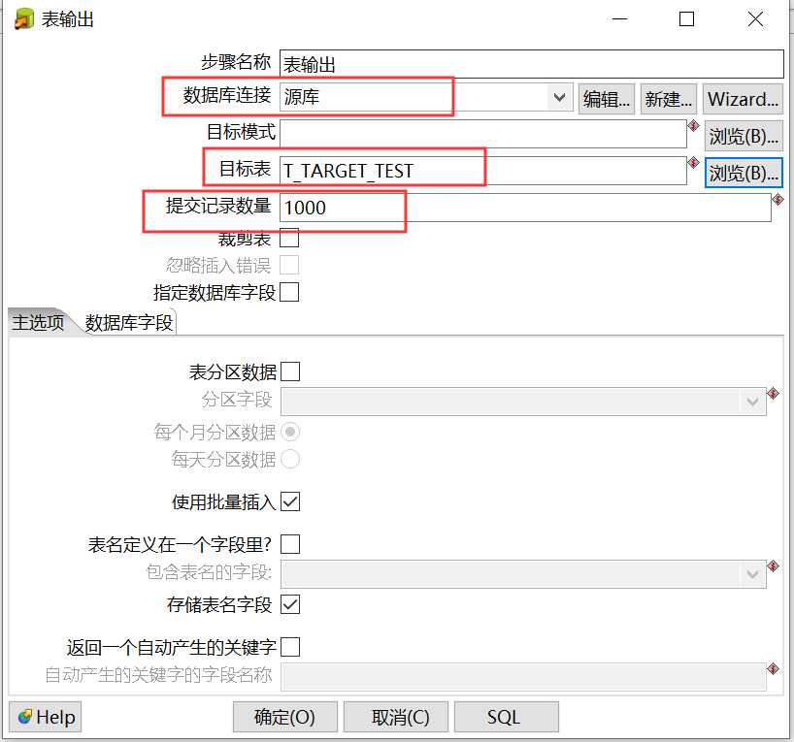Click the 自动产生的关键字的字段名称 input field
794x742 pixels.
[523, 677]
